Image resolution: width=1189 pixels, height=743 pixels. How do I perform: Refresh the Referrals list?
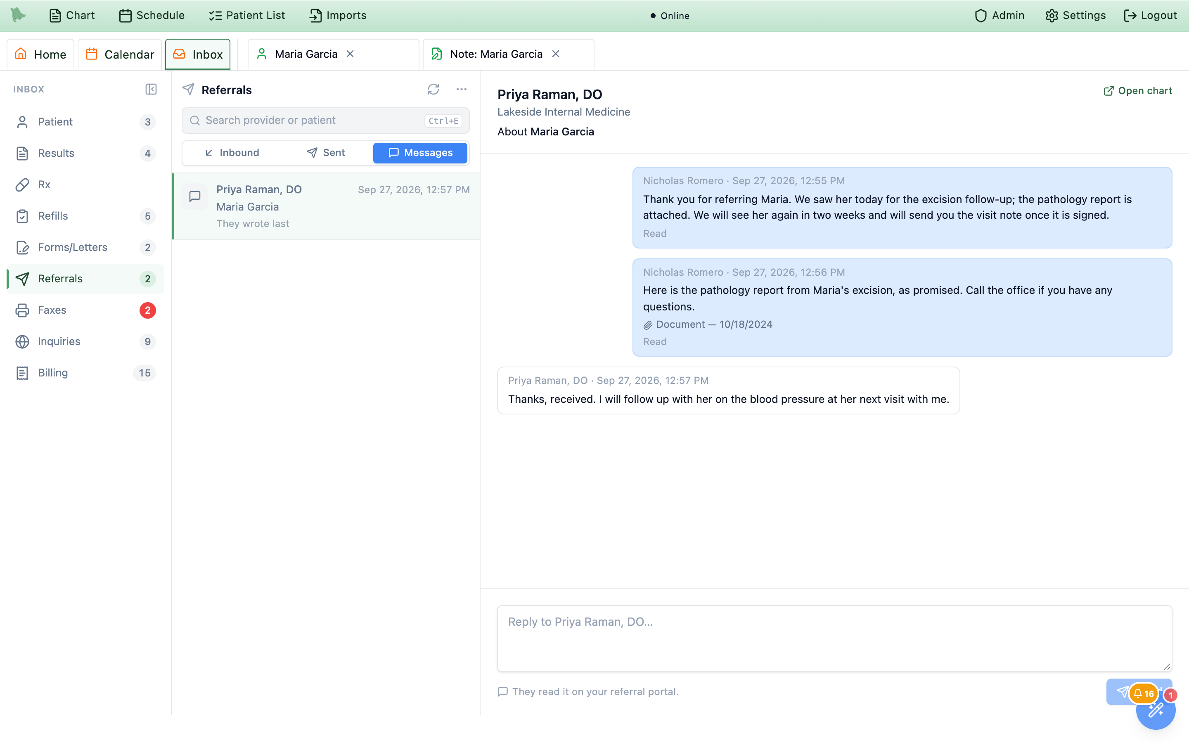coord(433,89)
